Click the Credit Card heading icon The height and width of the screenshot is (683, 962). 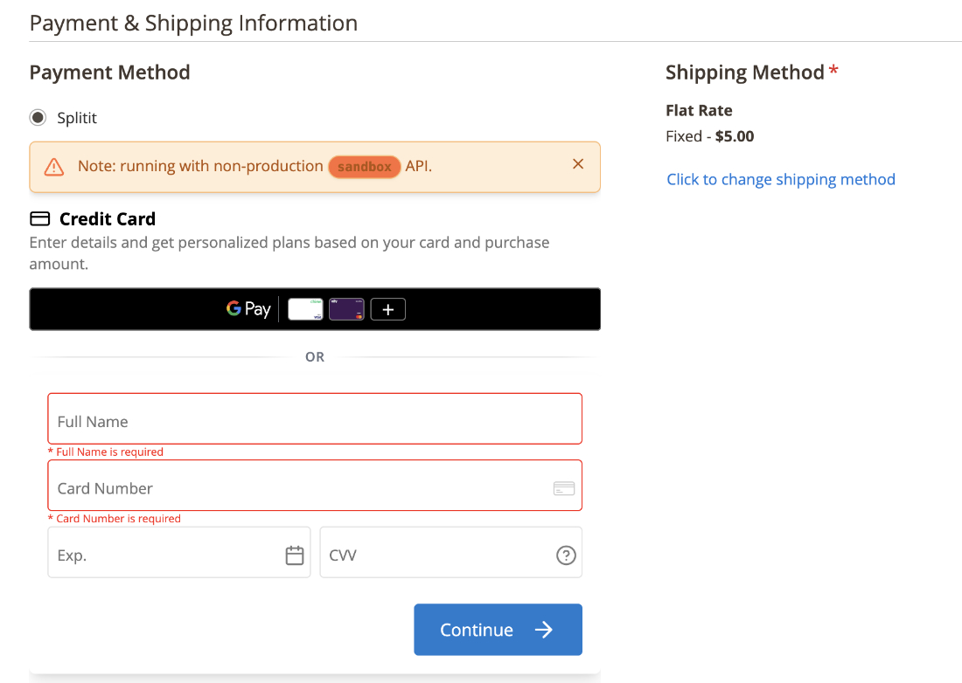(x=40, y=218)
